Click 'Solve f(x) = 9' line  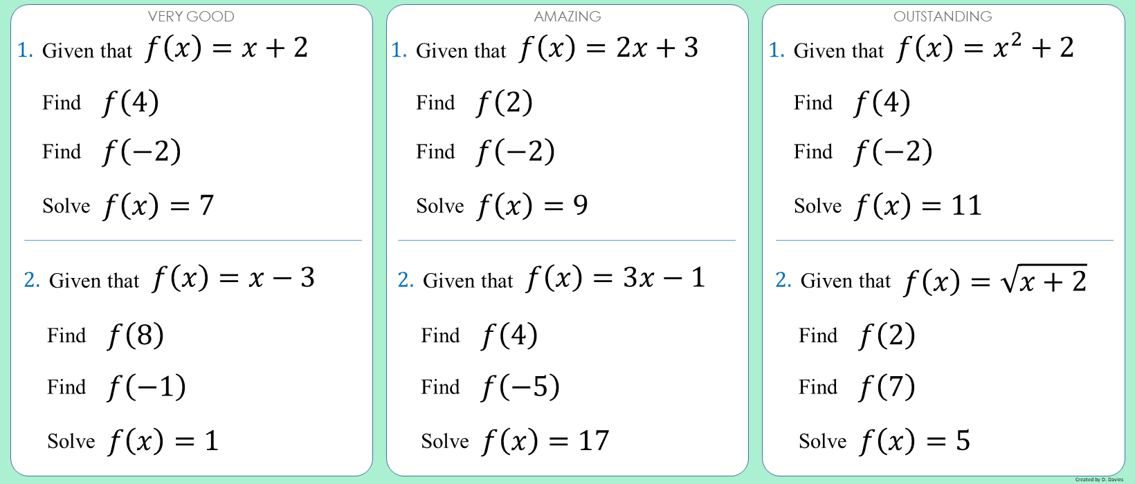502,206
